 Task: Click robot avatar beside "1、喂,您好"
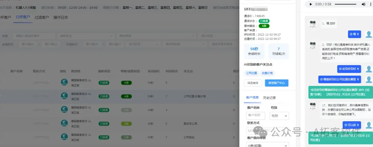coord(312,24)
